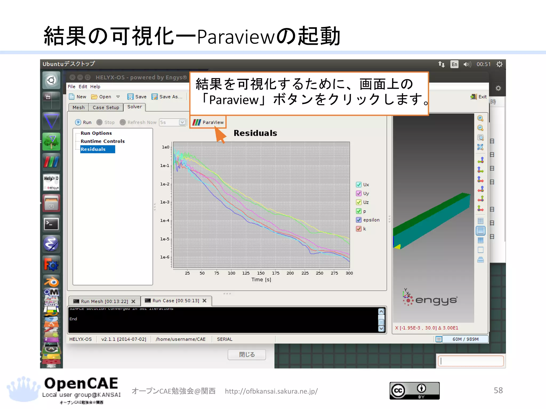Set view with red-left, blue-up axes icon
546x409 pixels.
(480, 189)
